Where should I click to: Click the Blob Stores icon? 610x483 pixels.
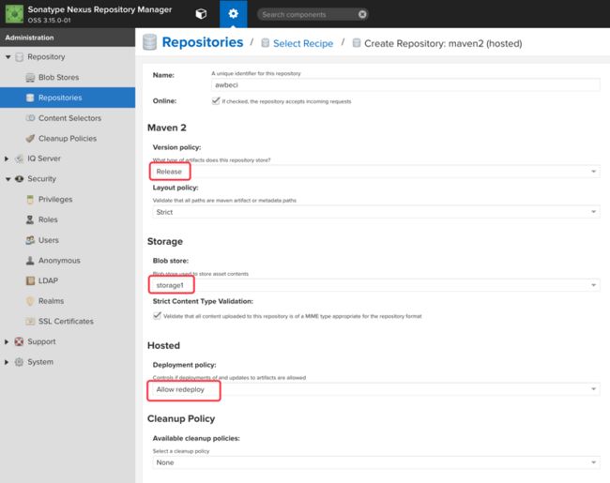[x=30, y=78]
